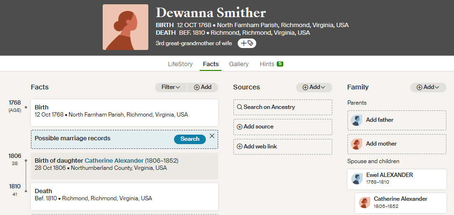Click the add tag icon button
Screen dimensions: 454x215
click(247, 43)
